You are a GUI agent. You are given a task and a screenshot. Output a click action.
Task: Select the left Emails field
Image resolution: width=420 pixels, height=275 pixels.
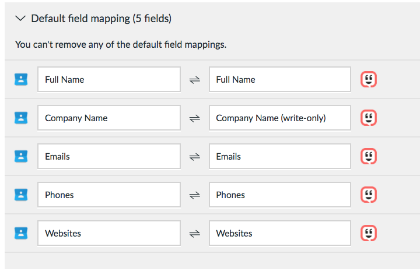pos(109,156)
